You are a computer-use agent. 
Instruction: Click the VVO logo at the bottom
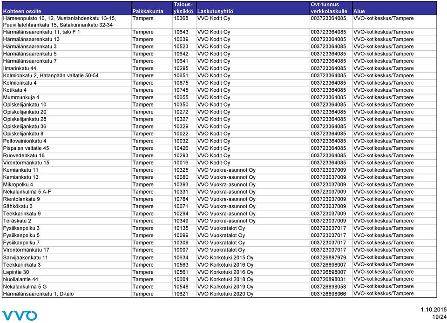[x=20, y=316]
